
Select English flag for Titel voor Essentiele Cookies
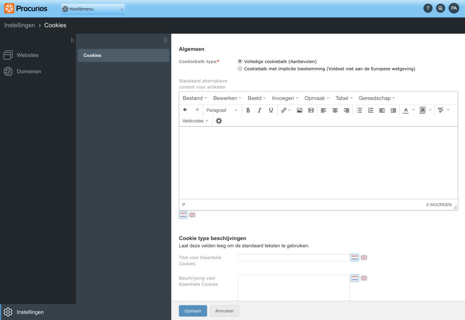[364, 258]
